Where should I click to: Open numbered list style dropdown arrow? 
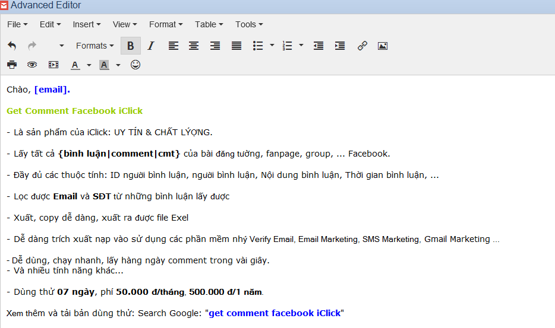tap(301, 45)
